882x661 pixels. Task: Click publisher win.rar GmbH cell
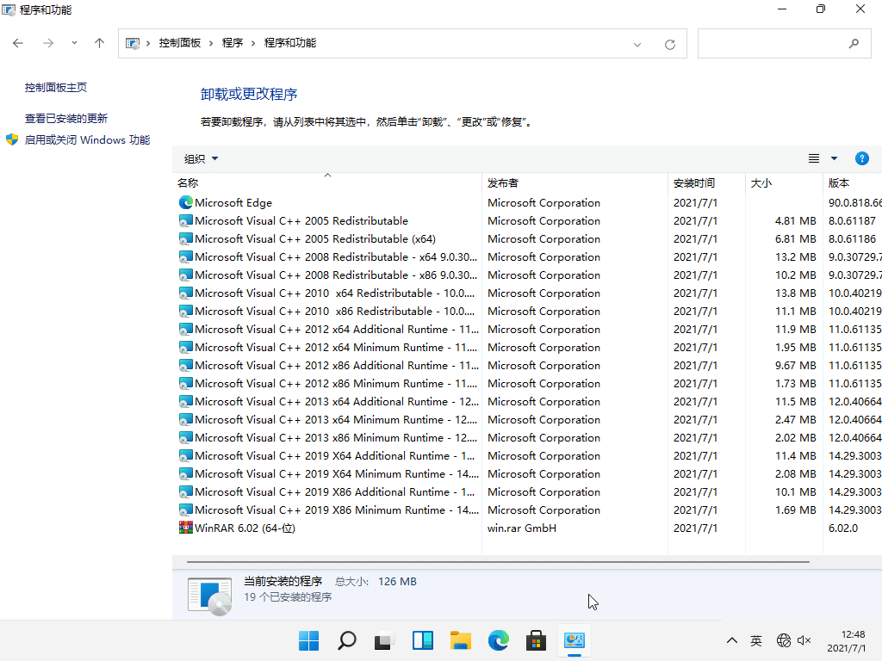pos(522,528)
